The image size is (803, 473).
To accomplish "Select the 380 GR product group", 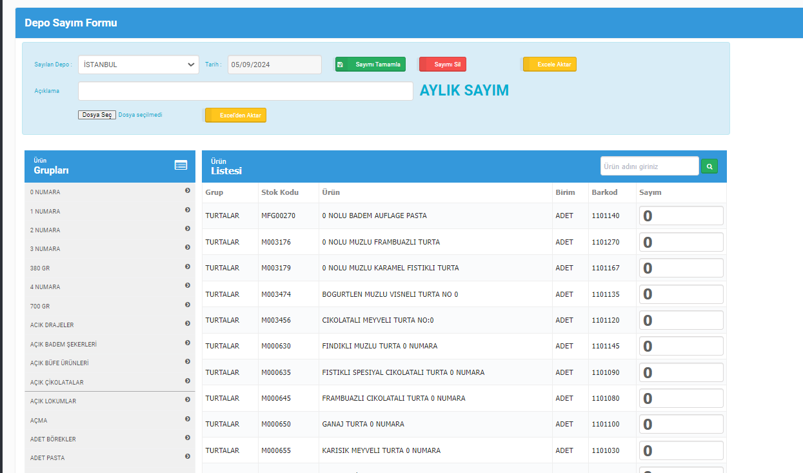I will 110,268.
